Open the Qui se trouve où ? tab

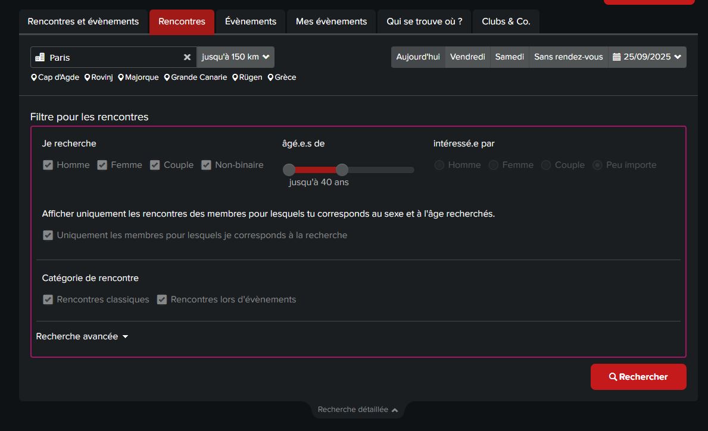coord(425,21)
